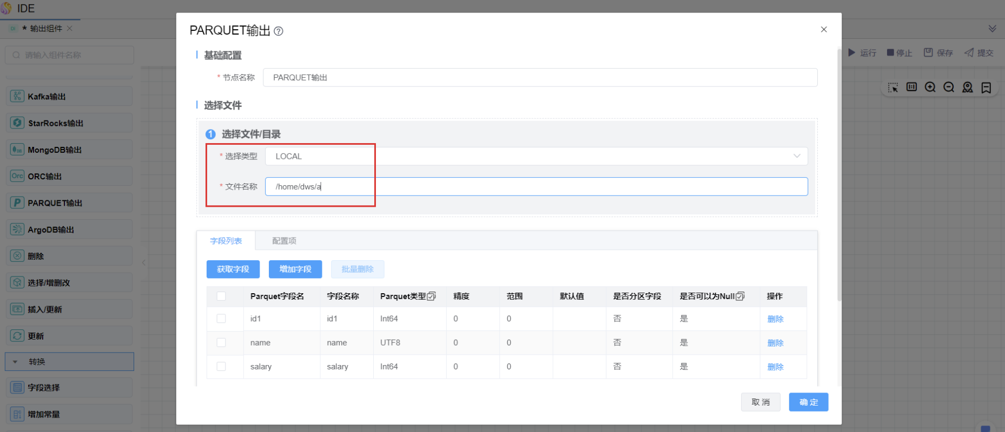
Task: Toggle the select-all checkbox in table header
Action: [x=221, y=296]
